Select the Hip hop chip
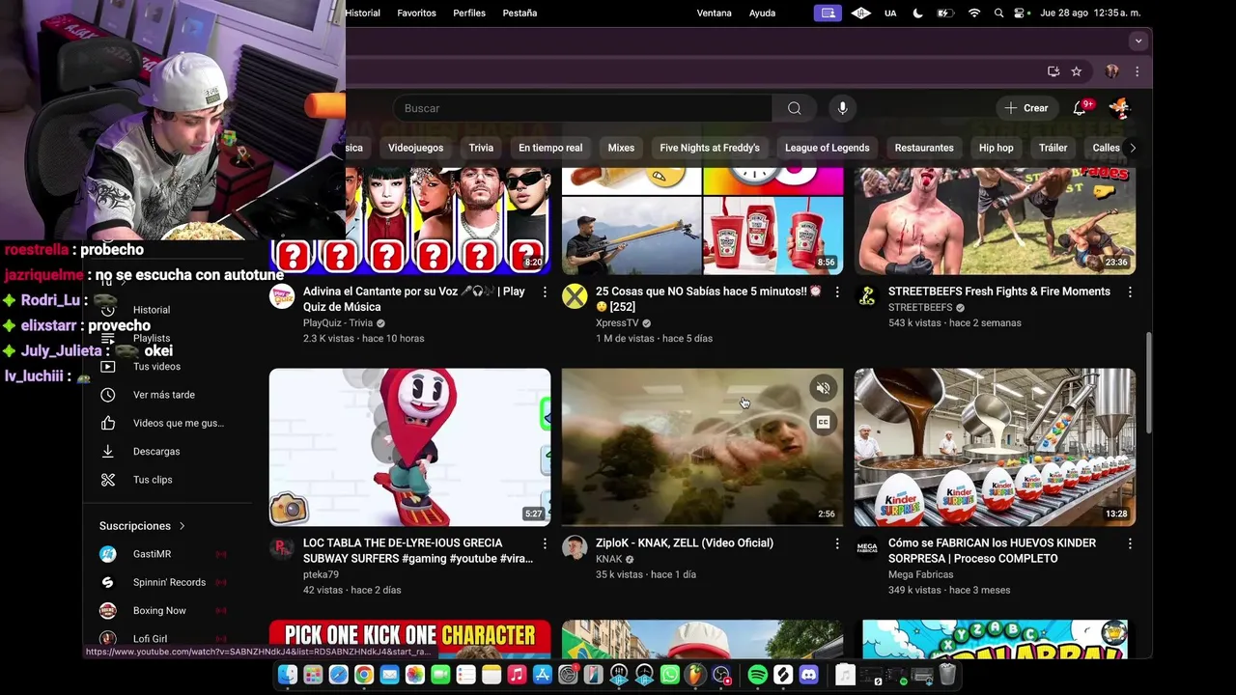Viewport: 1236px width, 695px height. pos(996,148)
